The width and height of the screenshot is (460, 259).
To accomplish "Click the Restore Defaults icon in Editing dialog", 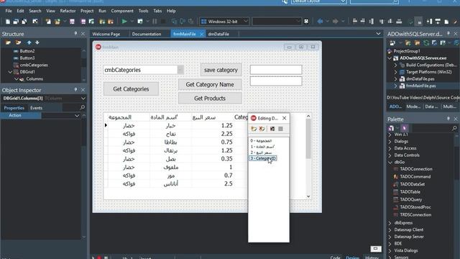I will [x=280, y=129].
